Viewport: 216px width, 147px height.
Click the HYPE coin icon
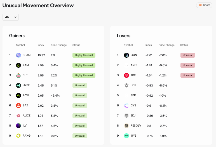point(18,85)
